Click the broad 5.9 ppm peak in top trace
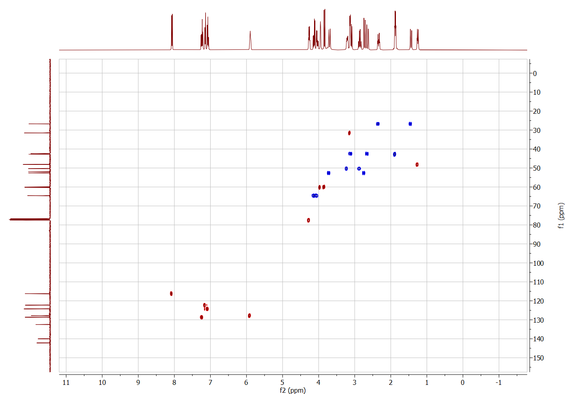Viewport: 565px width, 394px height. (250, 40)
